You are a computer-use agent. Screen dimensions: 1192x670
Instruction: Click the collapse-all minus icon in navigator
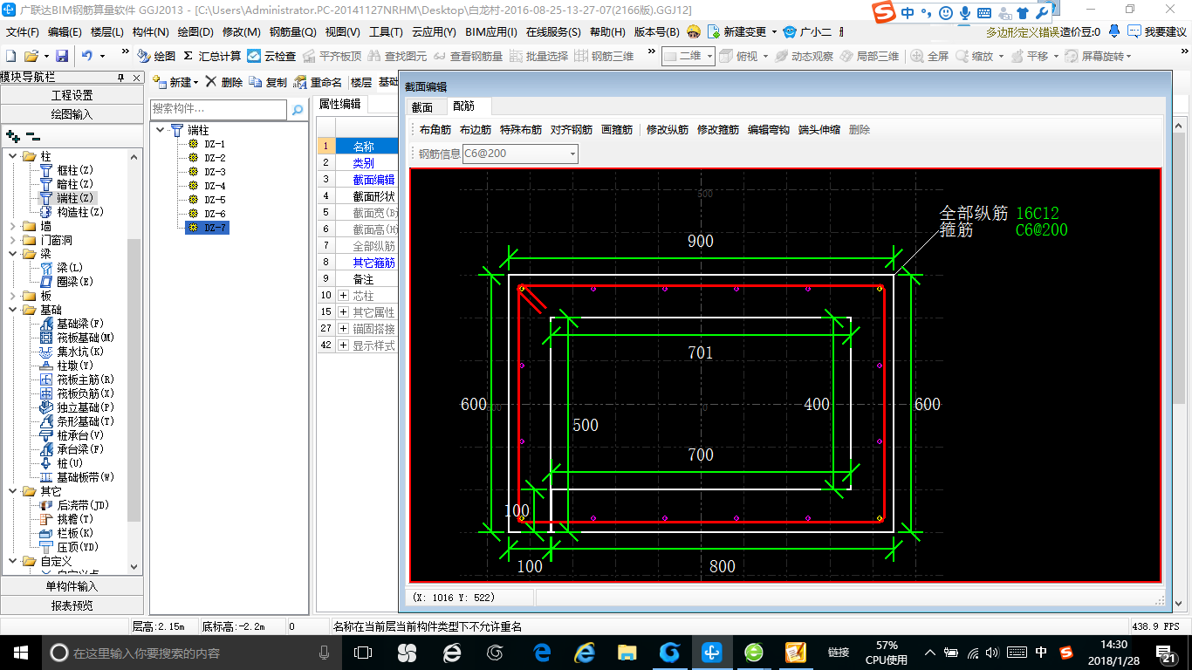point(32,136)
